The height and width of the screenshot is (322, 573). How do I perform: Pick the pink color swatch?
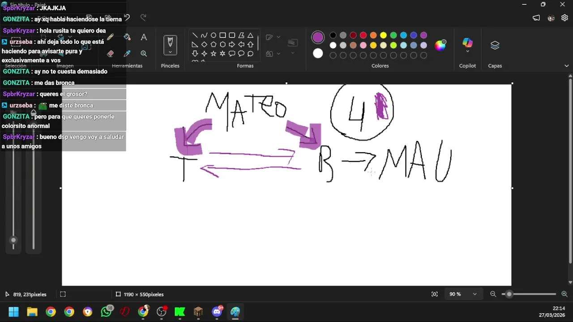pos(363,45)
